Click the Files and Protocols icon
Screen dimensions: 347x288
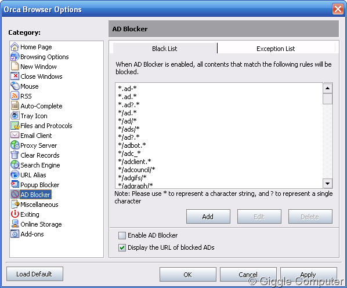point(15,126)
